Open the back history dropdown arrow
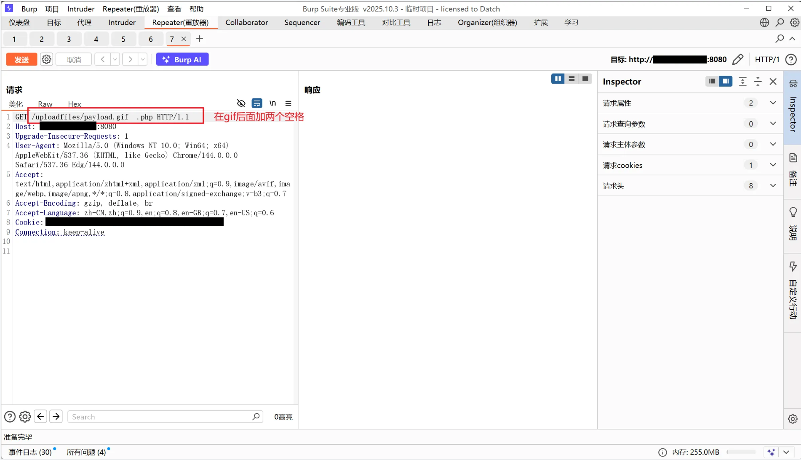The image size is (801, 460). tap(115, 59)
